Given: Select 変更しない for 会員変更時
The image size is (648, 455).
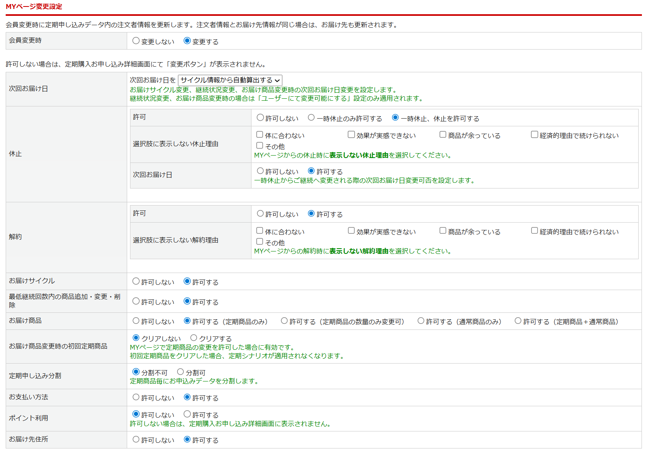Looking at the screenshot, I should [x=136, y=41].
